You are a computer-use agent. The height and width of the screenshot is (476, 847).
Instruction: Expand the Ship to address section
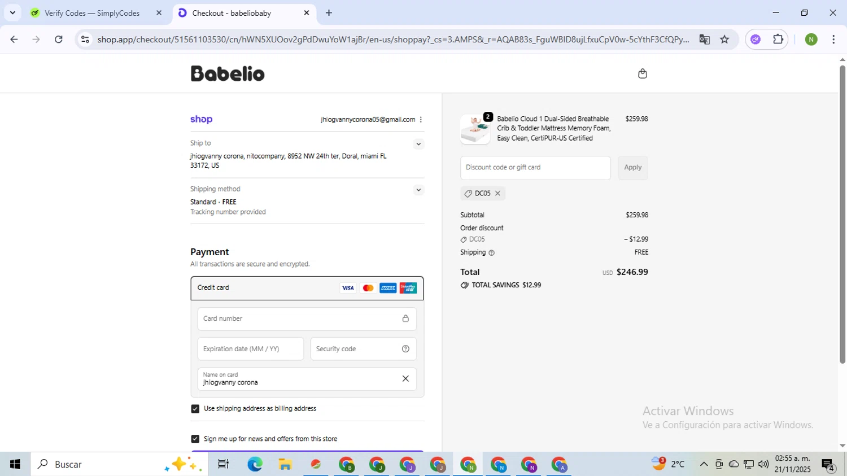418,144
